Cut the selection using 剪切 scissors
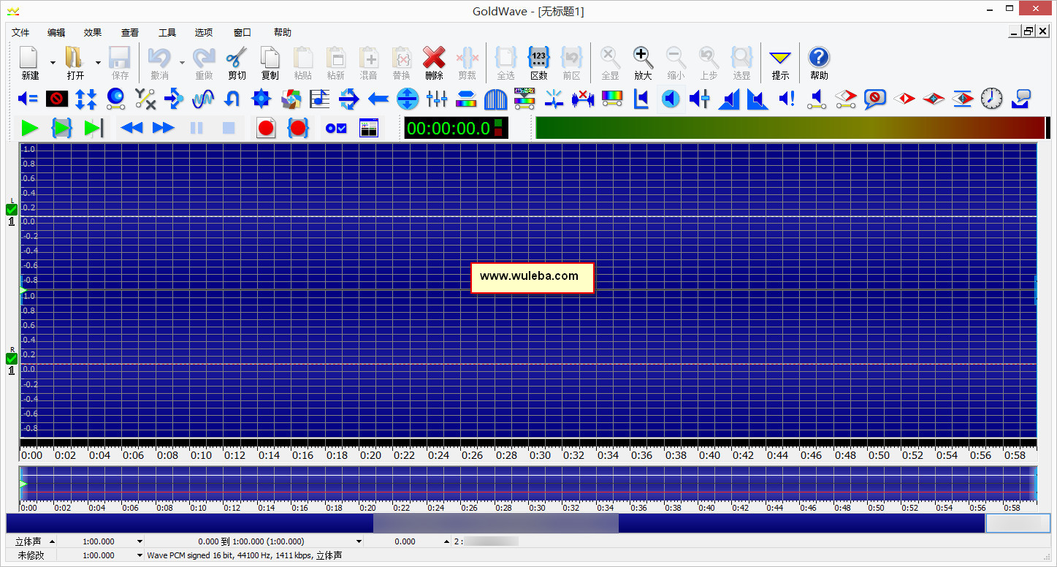The image size is (1057, 567). click(237, 63)
